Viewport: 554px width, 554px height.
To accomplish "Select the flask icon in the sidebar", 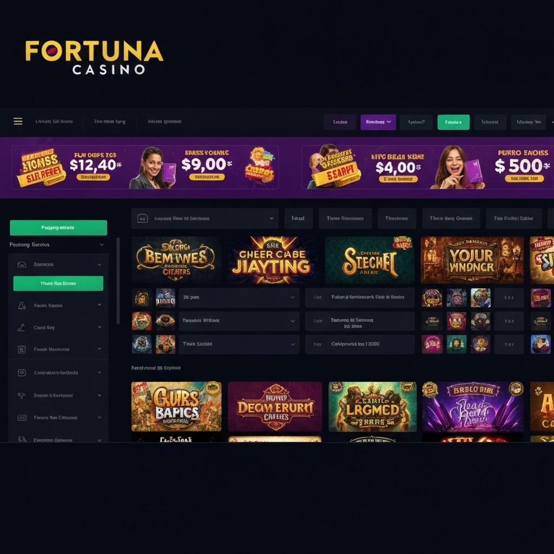I will point(22,306).
